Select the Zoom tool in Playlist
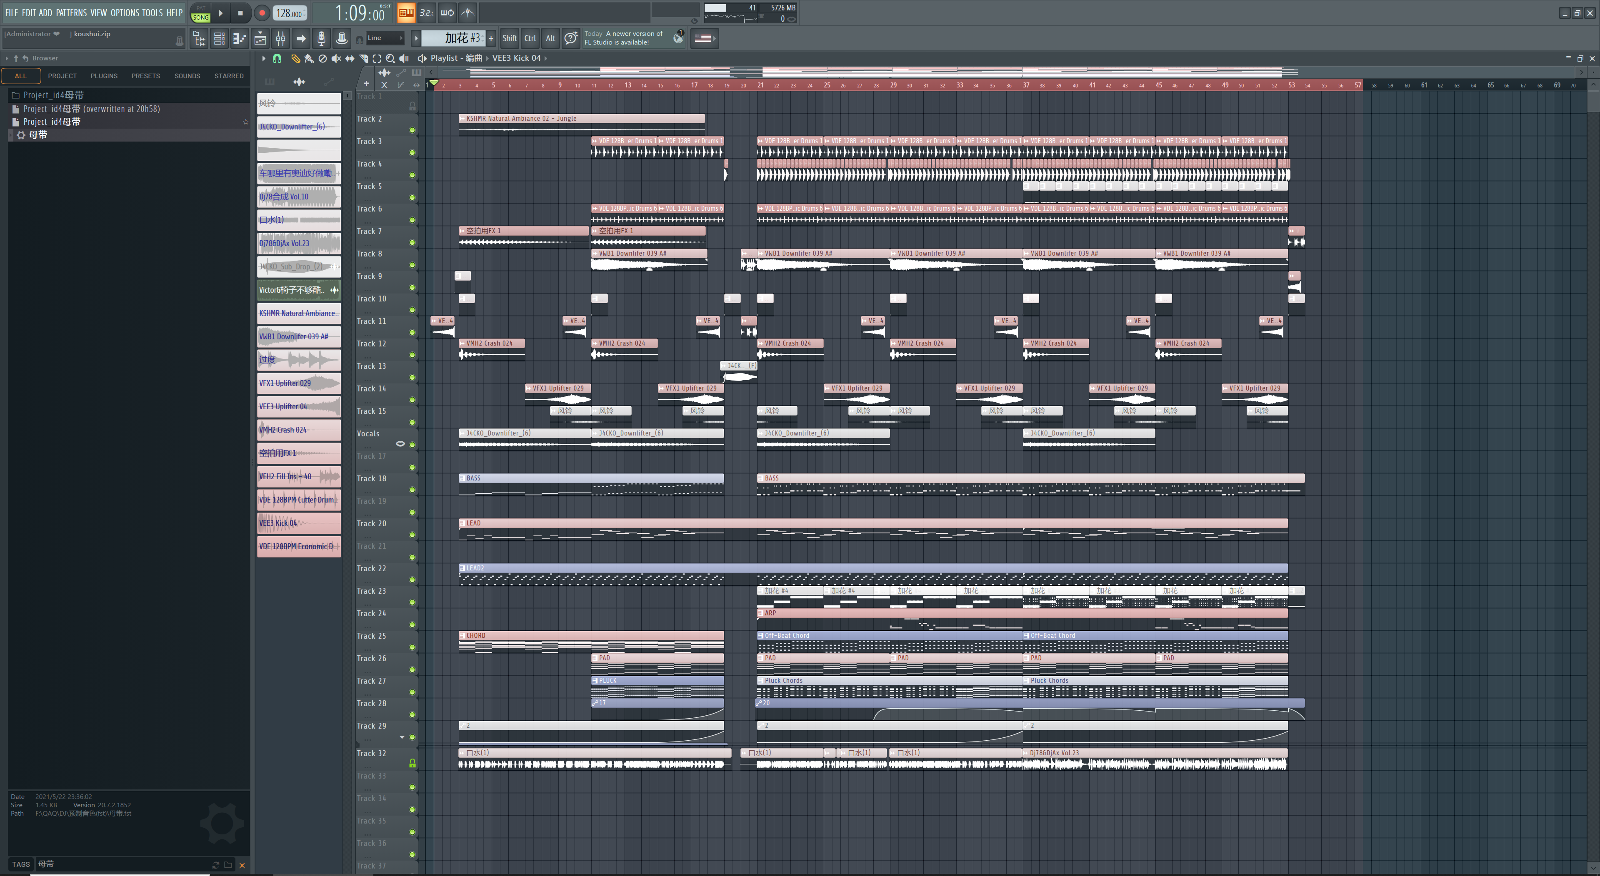The image size is (1600, 876). pos(390,58)
